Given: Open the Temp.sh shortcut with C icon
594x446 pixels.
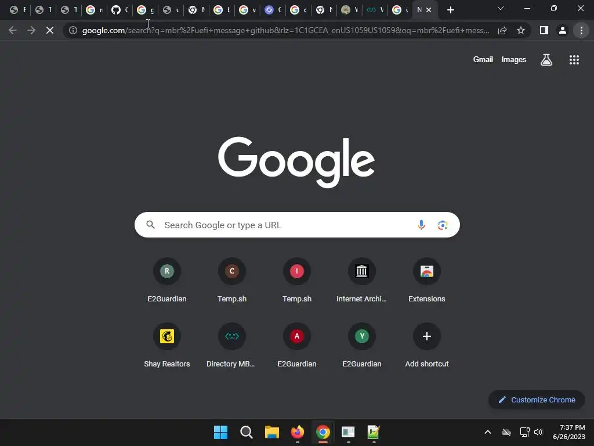Looking at the screenshot, I should pos(232,279).
